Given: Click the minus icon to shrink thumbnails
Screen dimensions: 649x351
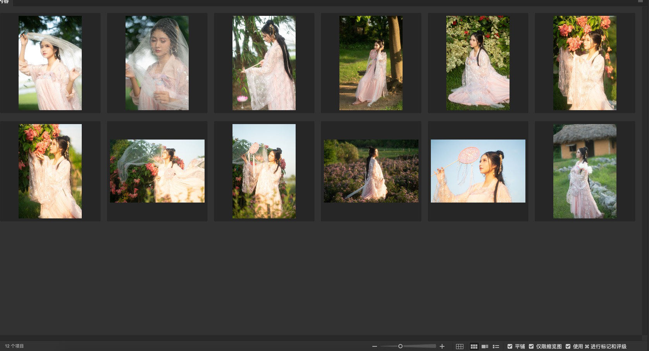Looking at the screenshot, I should click(x=374, y=346).
